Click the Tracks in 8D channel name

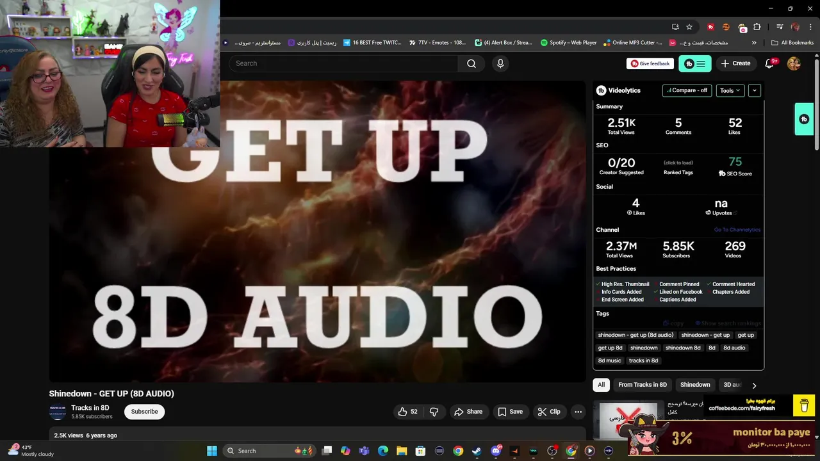[x=90, y=408]
